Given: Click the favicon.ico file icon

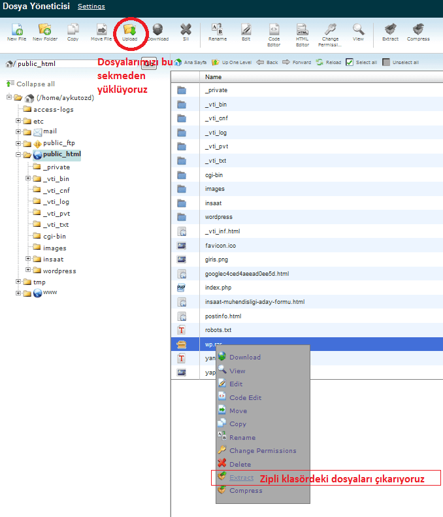Looking at the screenshot, I should pyautogui.click(x=182, y=246).
